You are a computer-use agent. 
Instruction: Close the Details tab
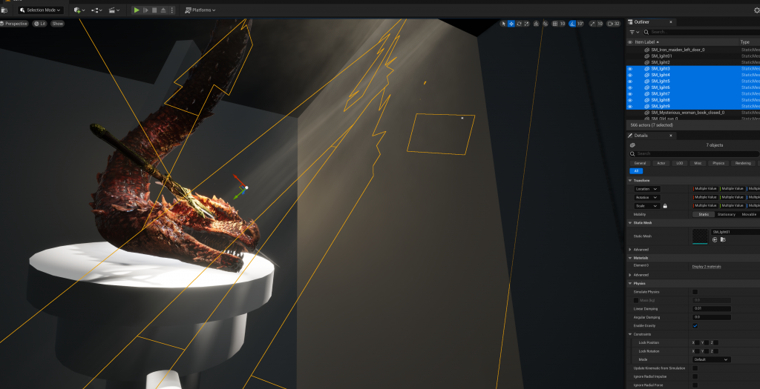pos(671,136)
